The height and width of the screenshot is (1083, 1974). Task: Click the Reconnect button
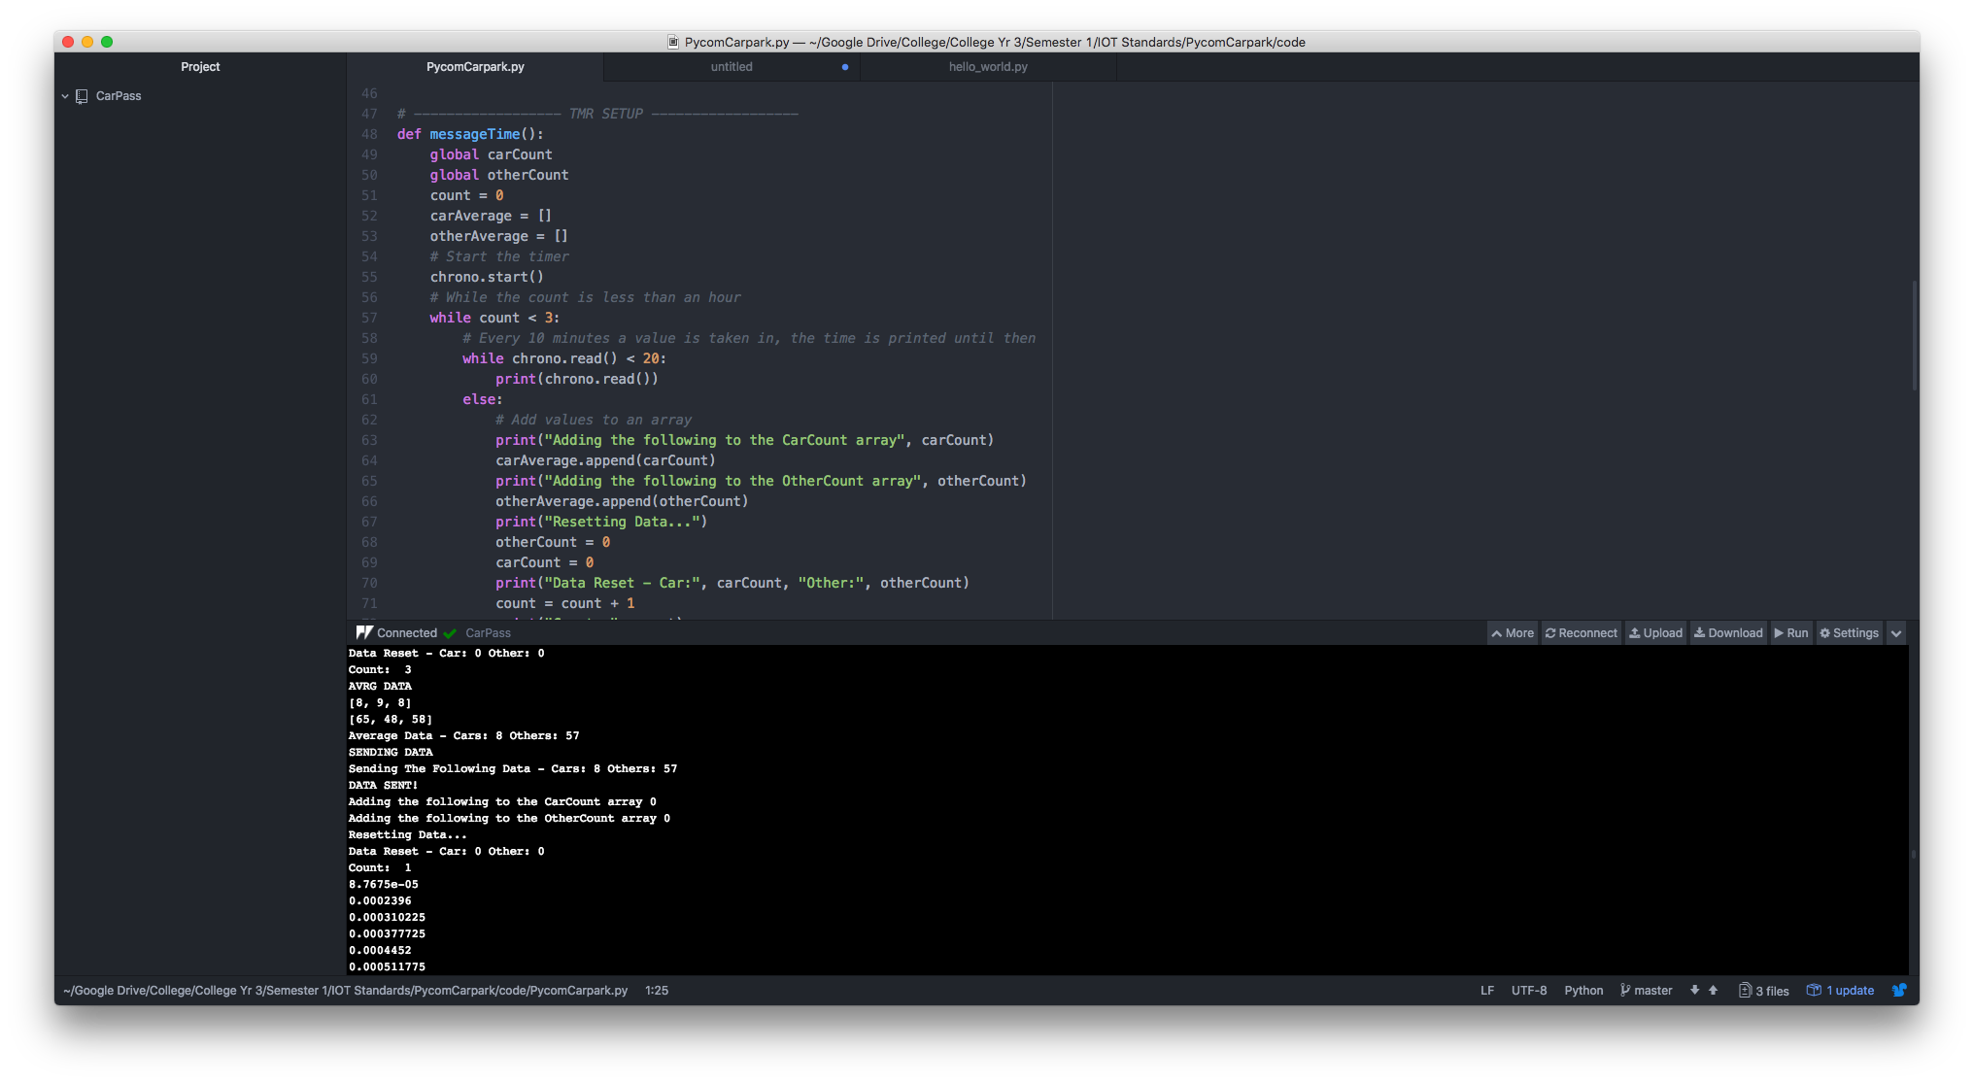pos(1582,632)
